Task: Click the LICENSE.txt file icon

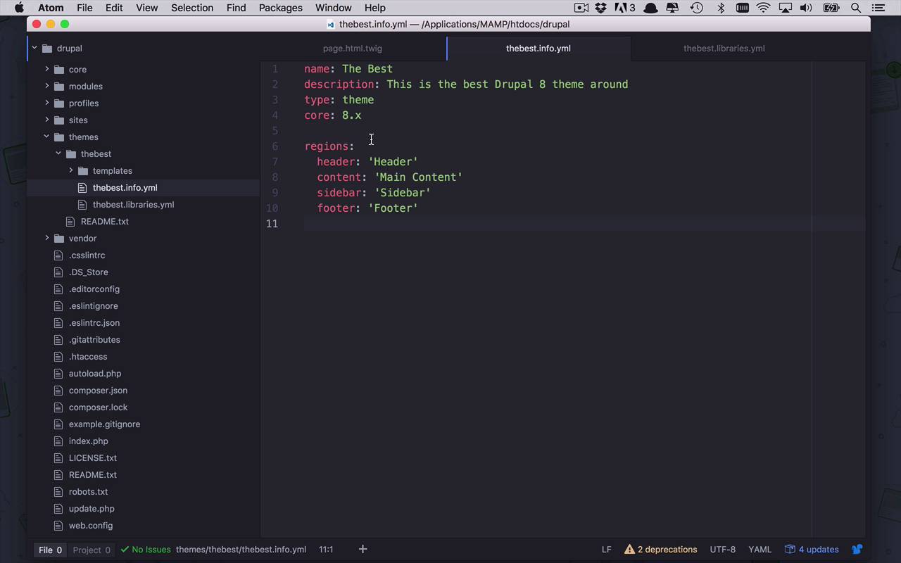Action: (x=59, y=457)
